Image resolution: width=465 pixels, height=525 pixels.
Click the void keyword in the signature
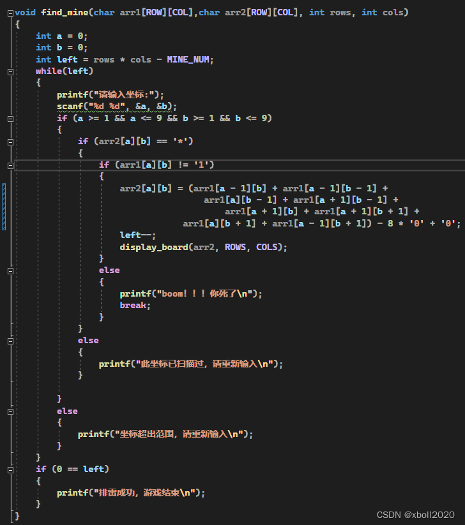pos(25,13)
